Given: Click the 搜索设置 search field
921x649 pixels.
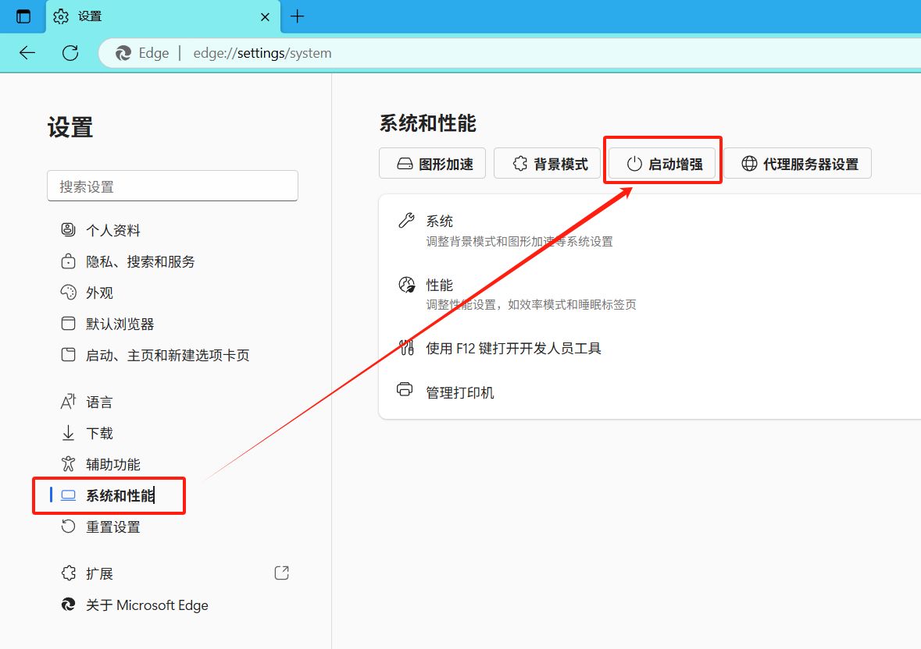Looking at the screenshot, I should pyautogui.click(x=173, y=186).
